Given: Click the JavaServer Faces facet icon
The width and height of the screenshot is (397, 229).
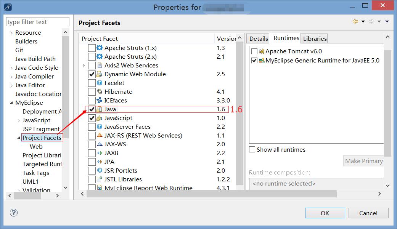Looking at the screenshot, I should pos(100,127).
